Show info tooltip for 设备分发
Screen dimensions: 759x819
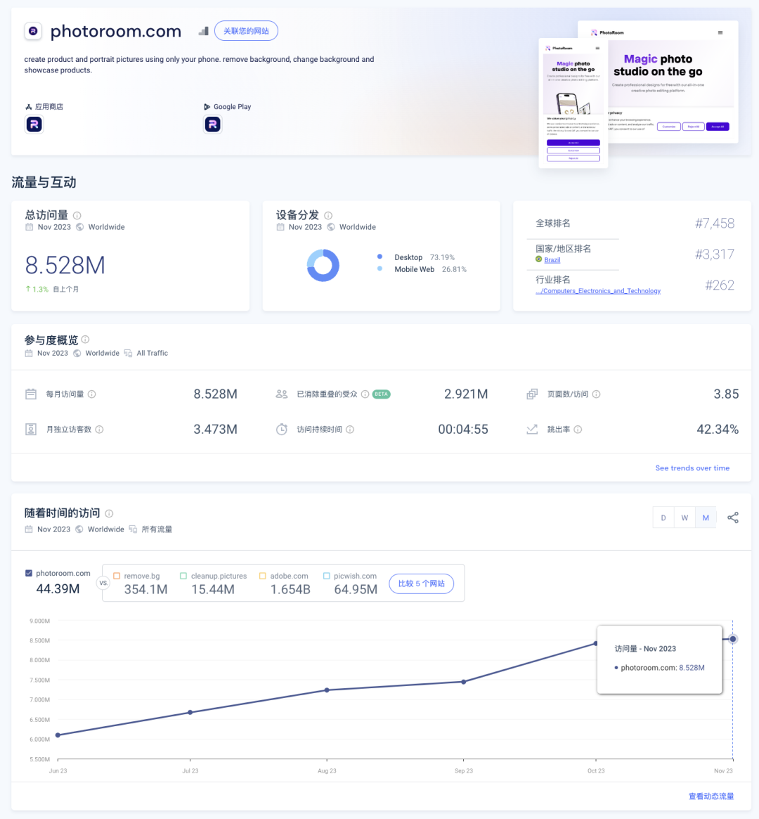click(328, 215)
